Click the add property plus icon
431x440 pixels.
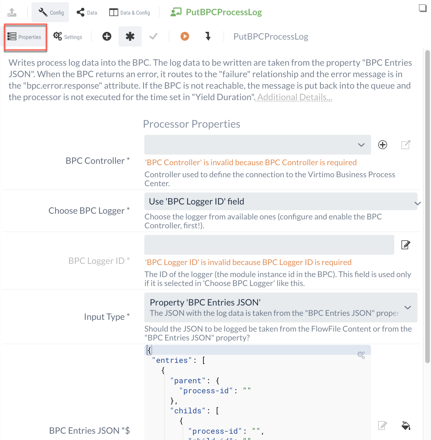[x=107, y=36]
